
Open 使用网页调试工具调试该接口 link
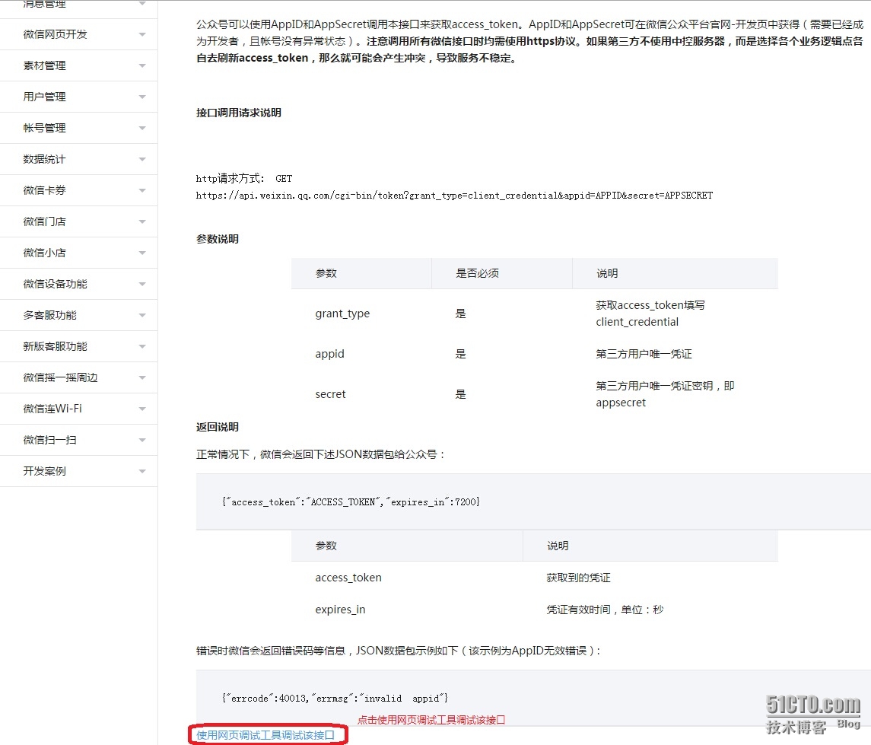click(x=265, y=735)
